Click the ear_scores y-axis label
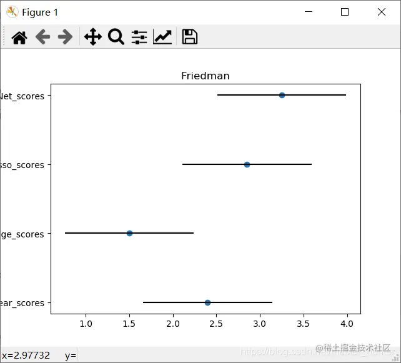 22,304
